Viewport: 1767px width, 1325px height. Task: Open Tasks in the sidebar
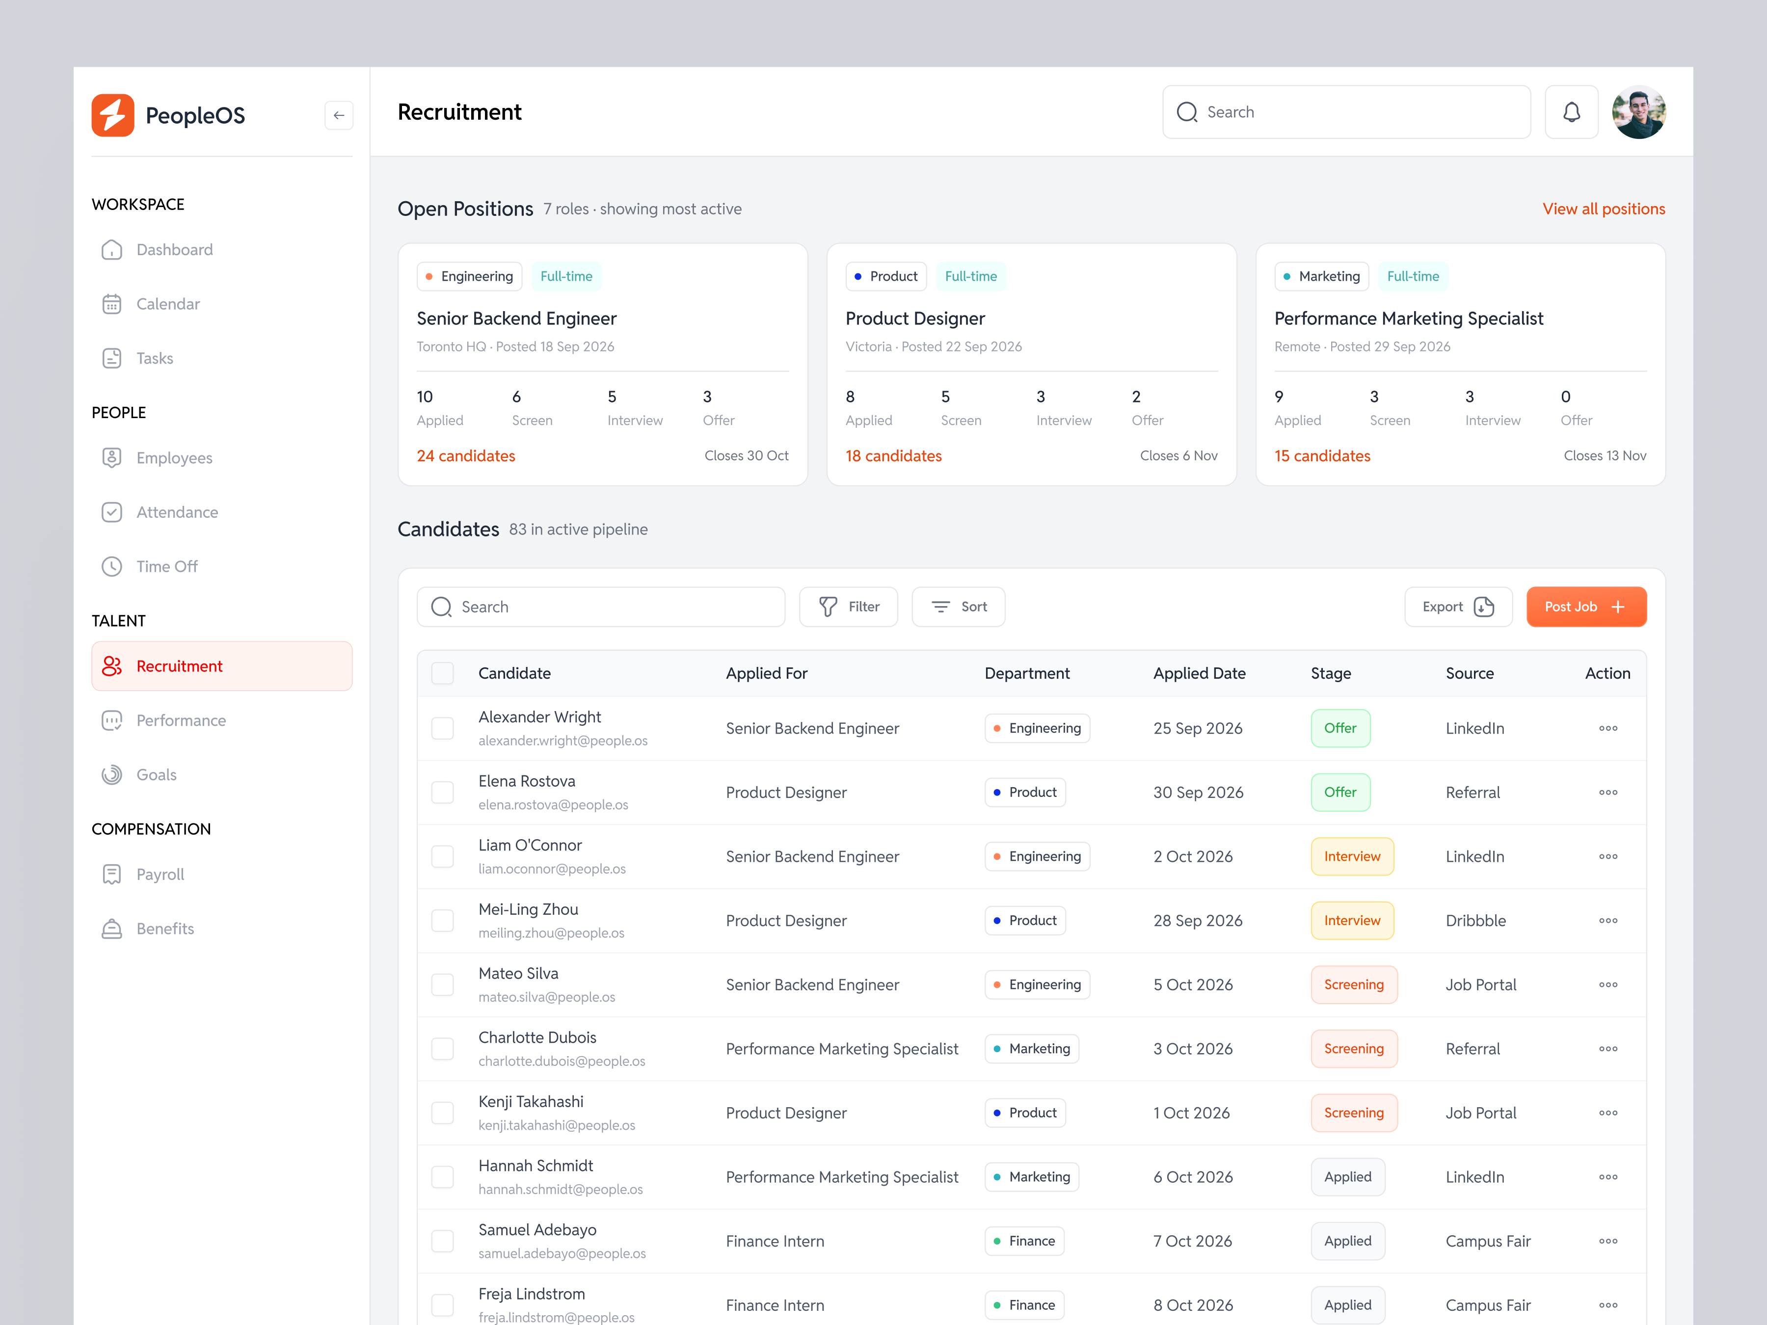[x=222, y=359]
